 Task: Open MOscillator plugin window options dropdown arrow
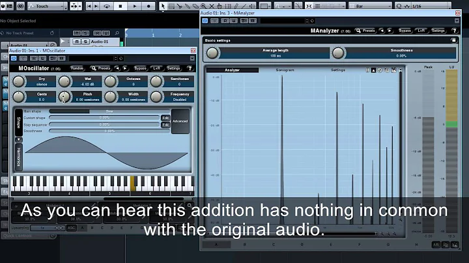tap(192, 59)
